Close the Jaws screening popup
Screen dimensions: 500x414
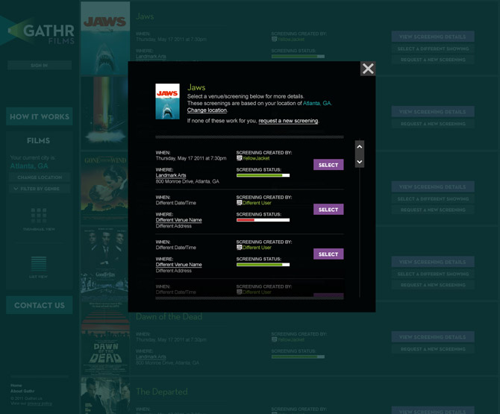pos(368,69)
